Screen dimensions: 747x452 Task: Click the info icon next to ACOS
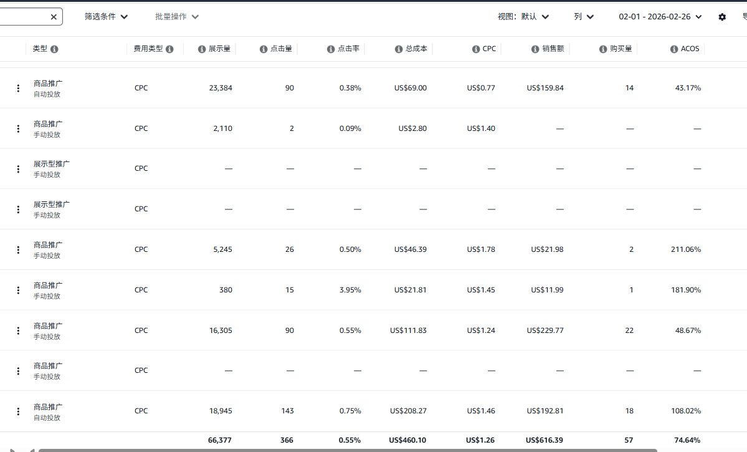click(x=674, y=49)
